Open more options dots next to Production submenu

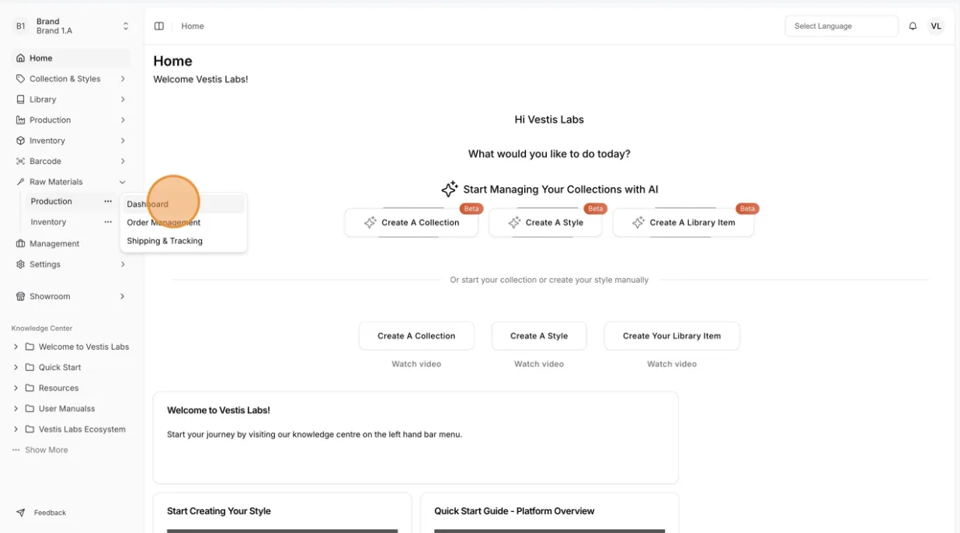click(x=108, y=201)
